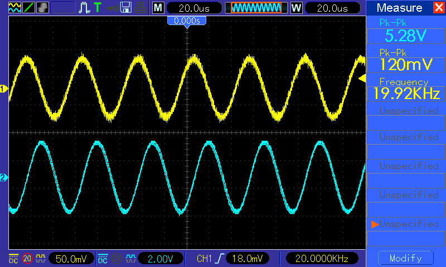
Task: Click the print icon beside the save icon
Action: point(141,8)
